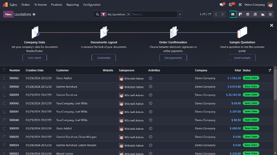Image resolution: width=277 pixels, height=155 pixels.
Task: Select checkbox for order S00062
Action: click(4, 78)
